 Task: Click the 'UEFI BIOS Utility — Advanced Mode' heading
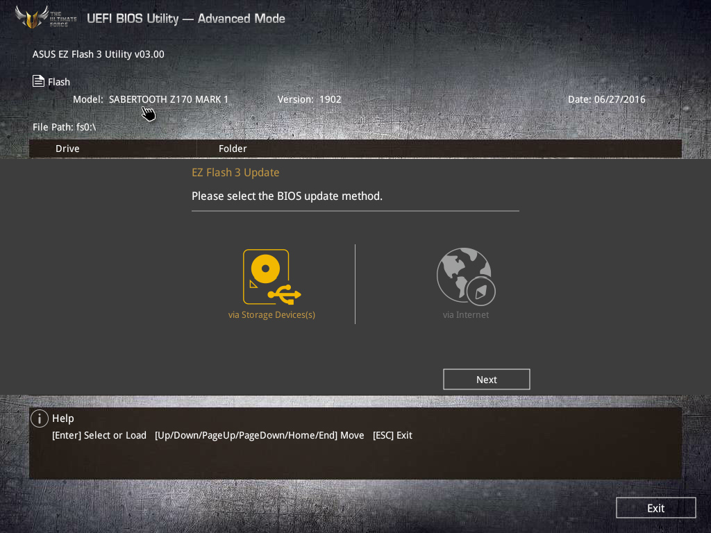[x=186, y=19]
